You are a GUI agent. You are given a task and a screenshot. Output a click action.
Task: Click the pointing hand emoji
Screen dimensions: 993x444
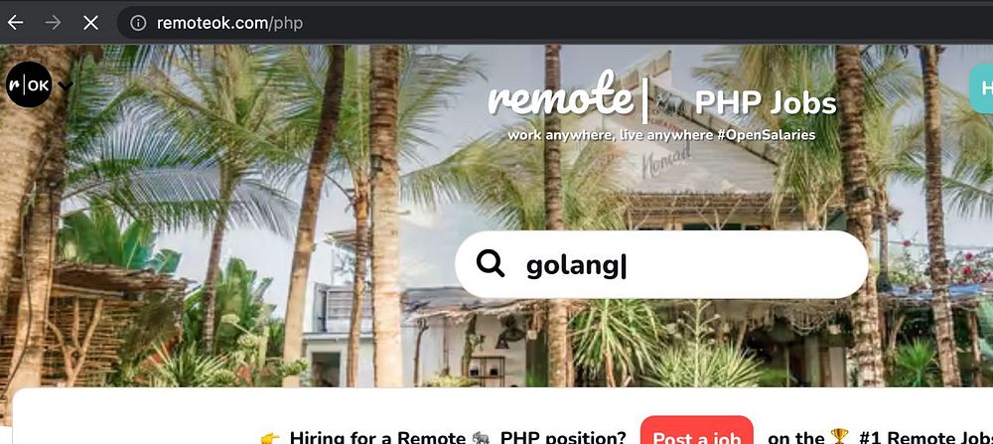coord(270,438)
